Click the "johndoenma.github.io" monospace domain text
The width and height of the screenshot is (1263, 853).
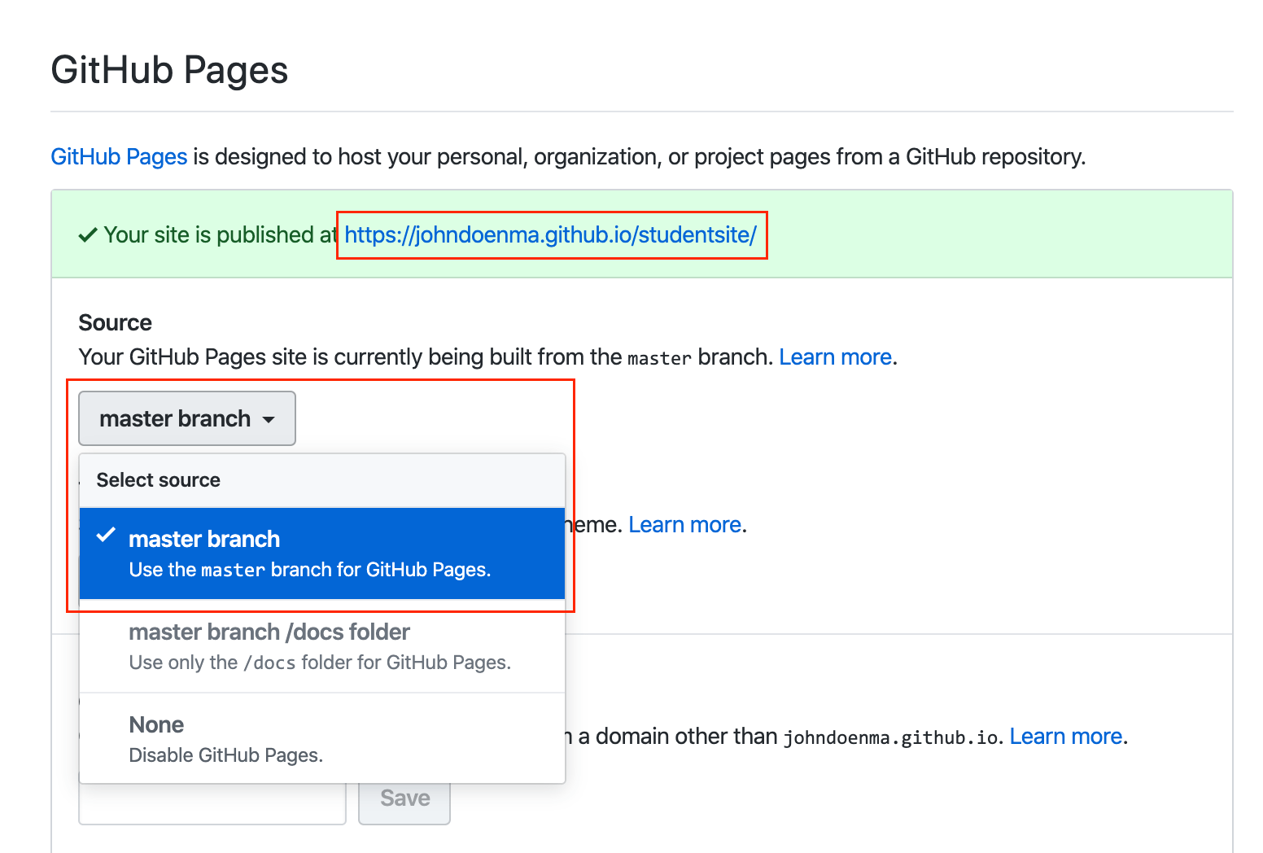890,738
